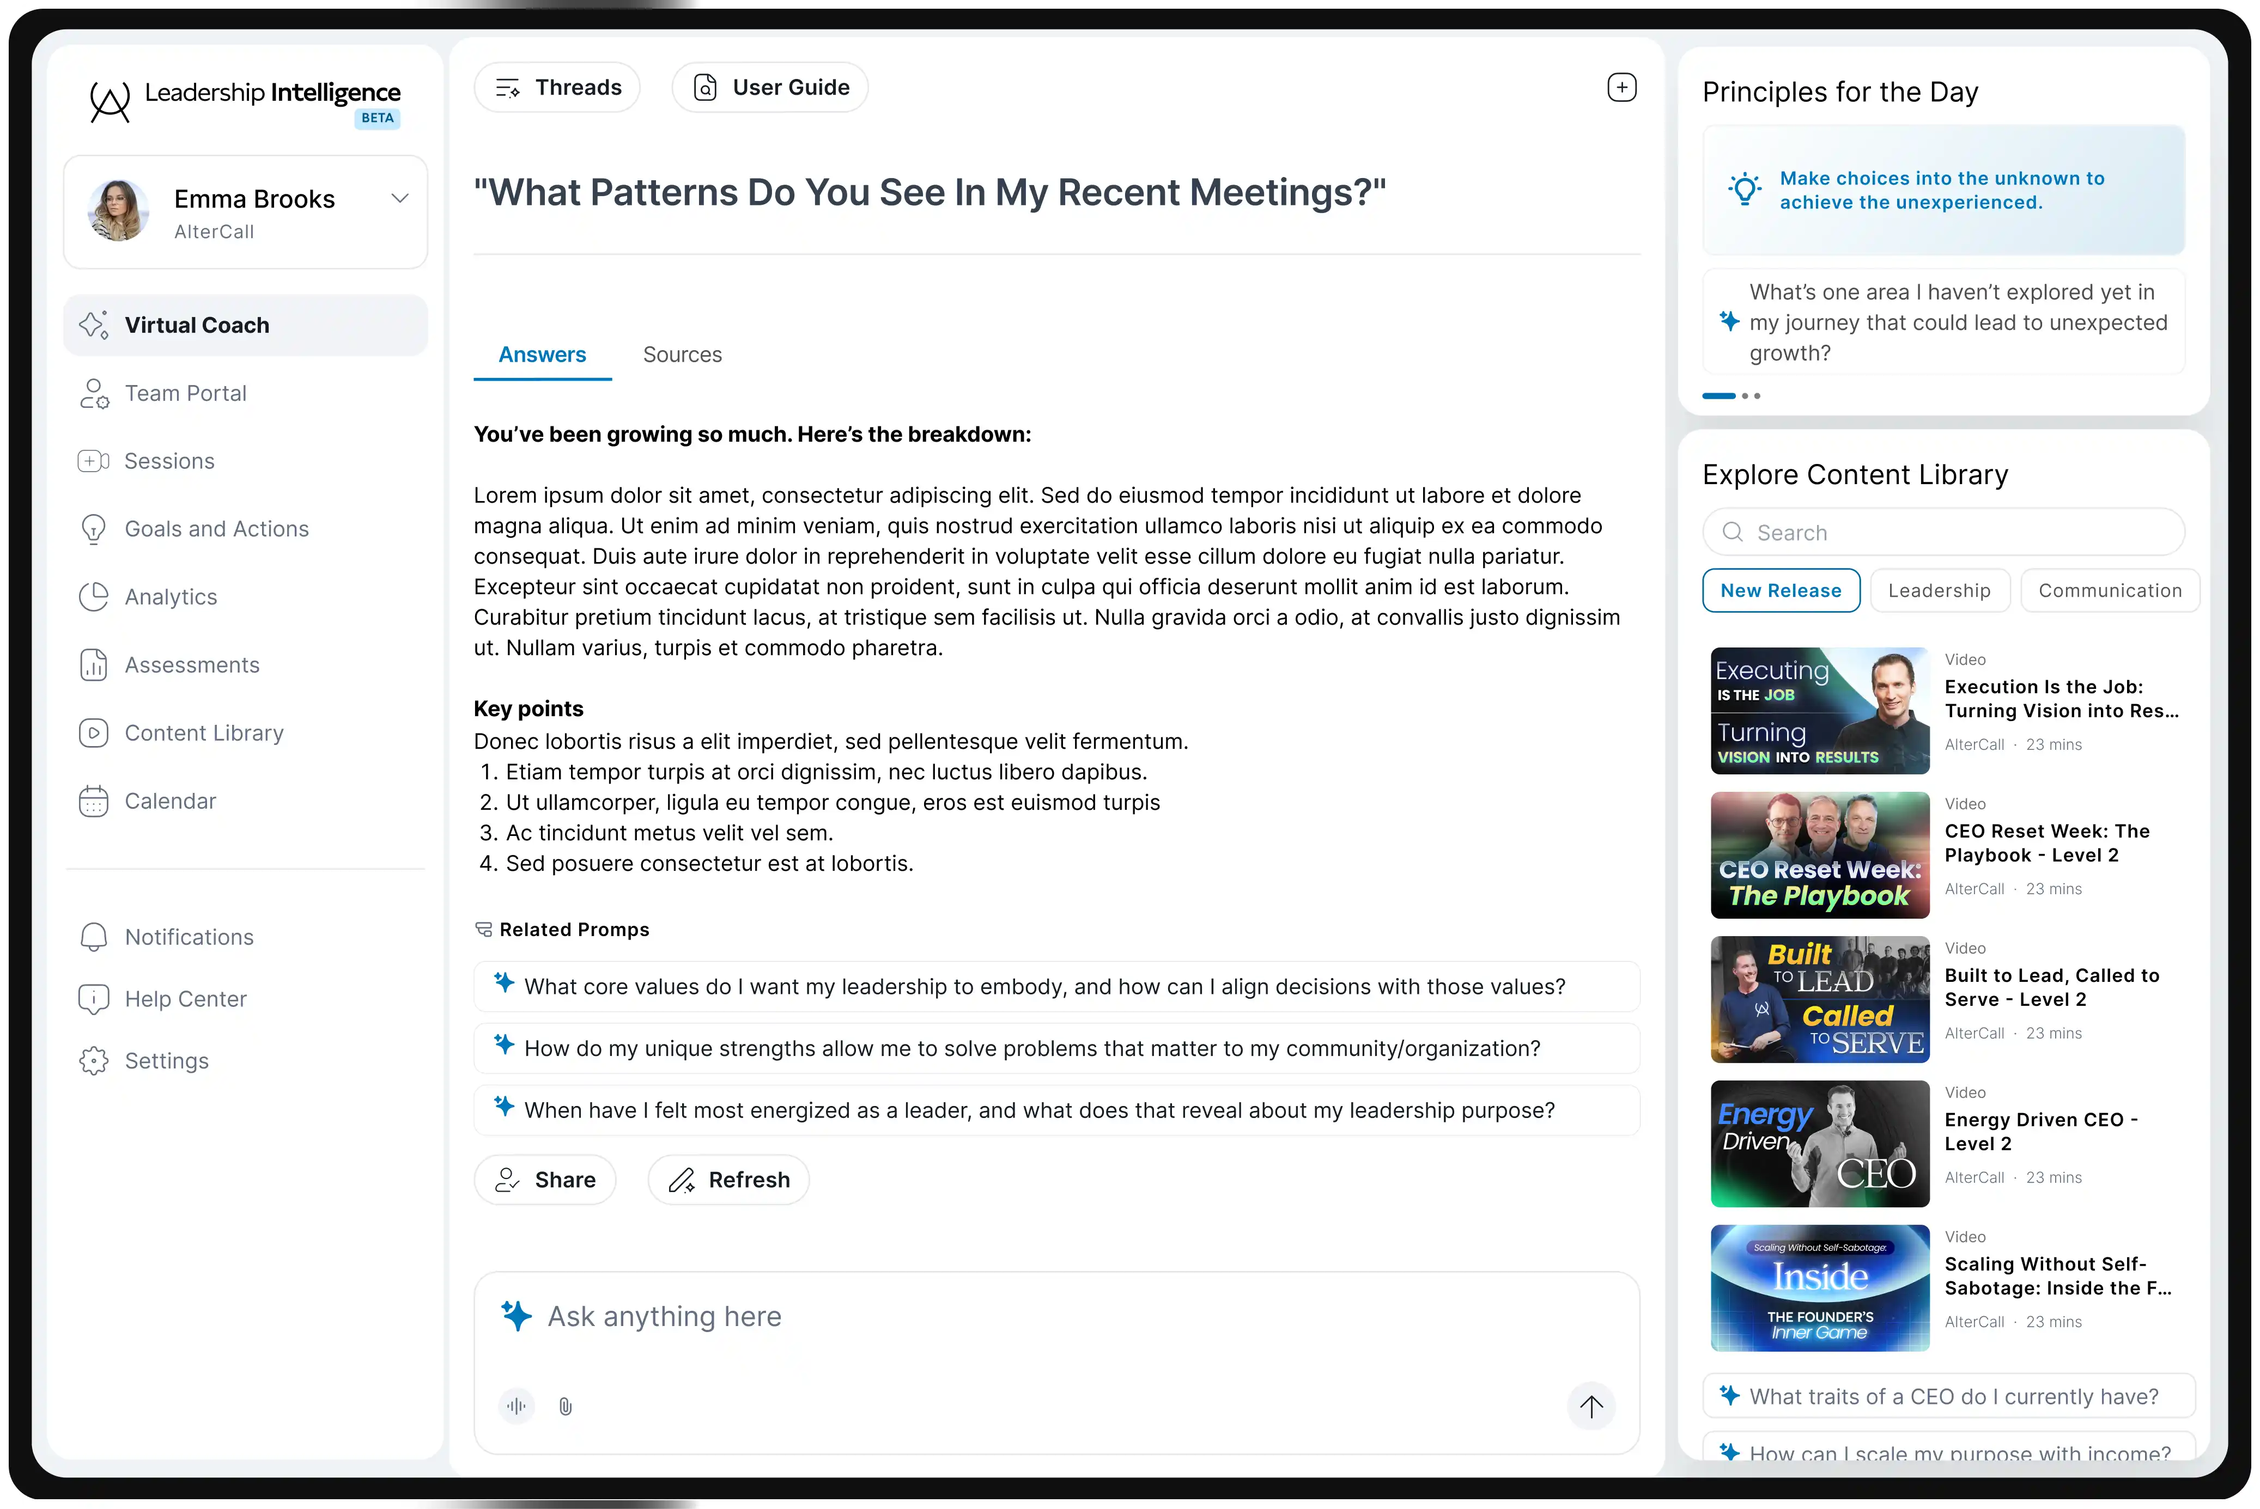
Task: Click the Share button
Action: pyautogui.click(x=545, y=1180)
